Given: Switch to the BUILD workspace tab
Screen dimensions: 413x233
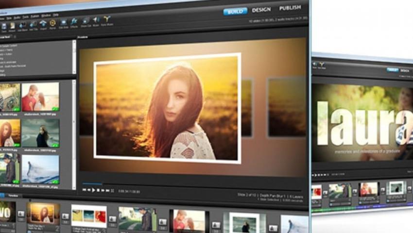Looking at the screenshot, I should 235,11.
